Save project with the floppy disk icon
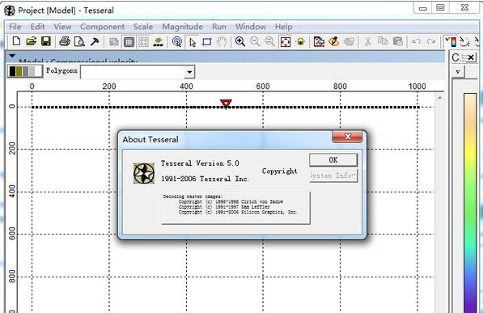Image resolution: width=483 pixels, height=313 pixels. (46, 41)
